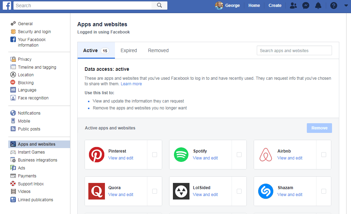This screenshot has height=214, width=351.
Task: Click View and edit under Airbnb
Action: coord(290,158)
